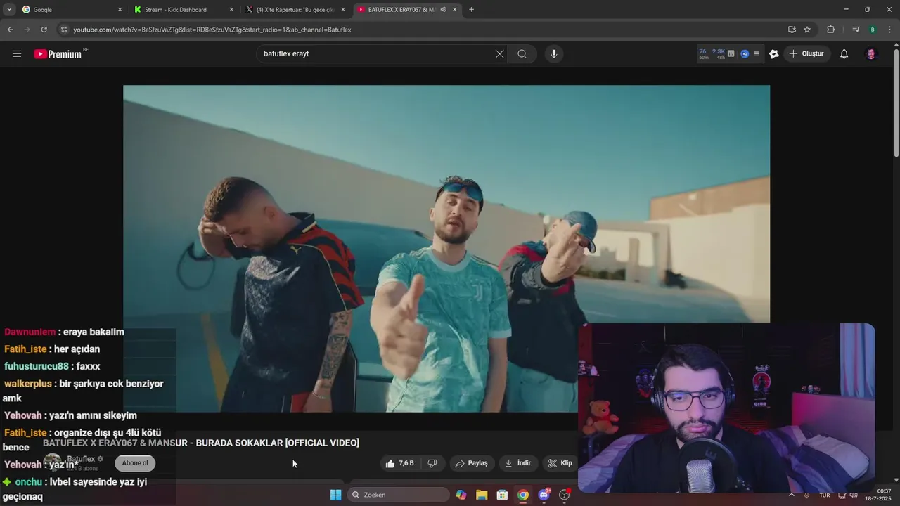Click the video player frame

tap(446, 248)
